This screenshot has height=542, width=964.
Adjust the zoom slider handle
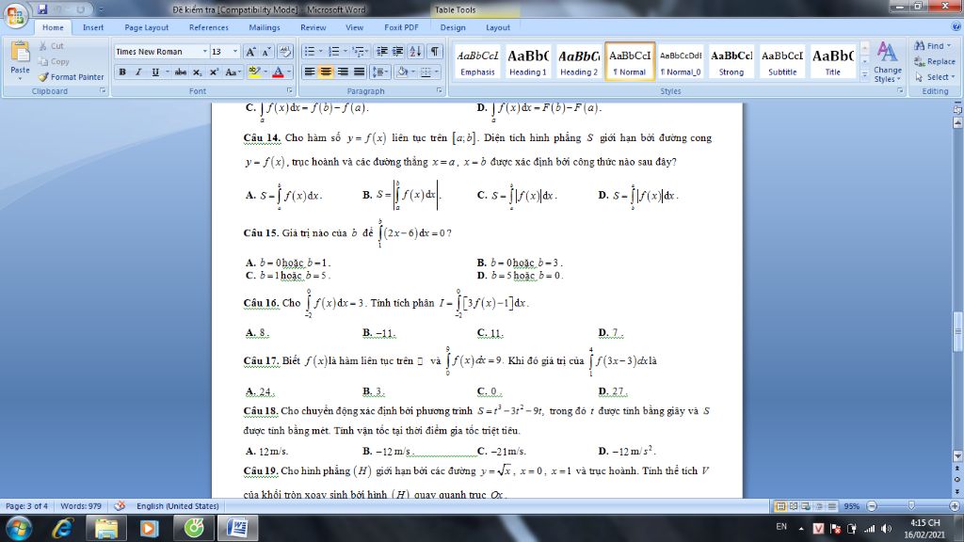[911, 505]
